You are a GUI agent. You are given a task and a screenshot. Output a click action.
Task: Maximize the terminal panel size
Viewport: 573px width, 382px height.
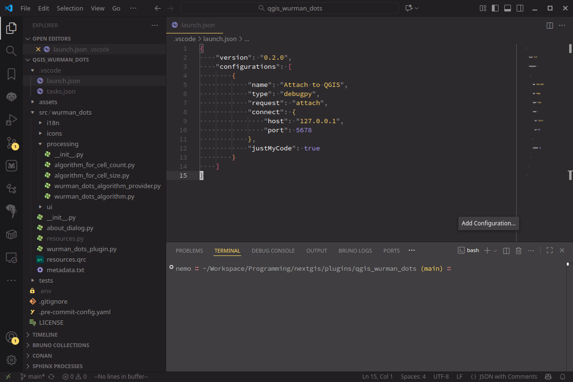tap(550, 251)
